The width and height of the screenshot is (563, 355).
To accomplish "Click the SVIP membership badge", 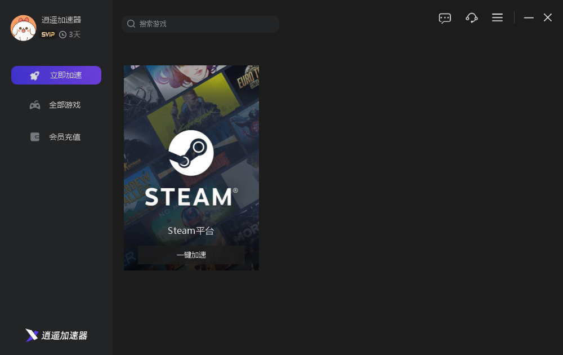I will (x=48, y=34).
